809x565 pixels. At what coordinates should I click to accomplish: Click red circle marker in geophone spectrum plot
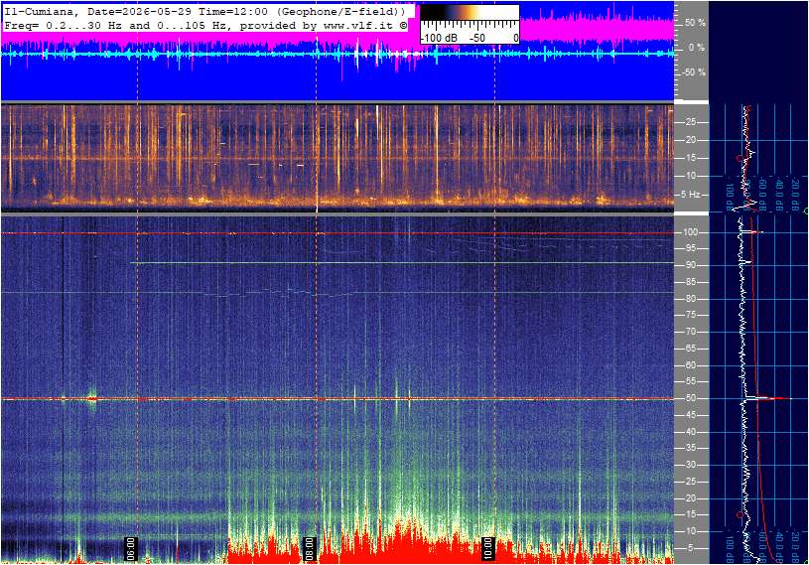740,158
